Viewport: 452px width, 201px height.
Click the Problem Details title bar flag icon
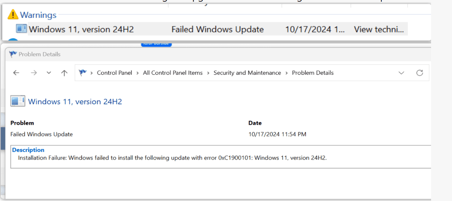pos(13,54)
